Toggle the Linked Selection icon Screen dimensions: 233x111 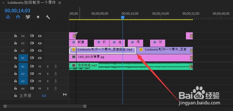tap(28, 17)
